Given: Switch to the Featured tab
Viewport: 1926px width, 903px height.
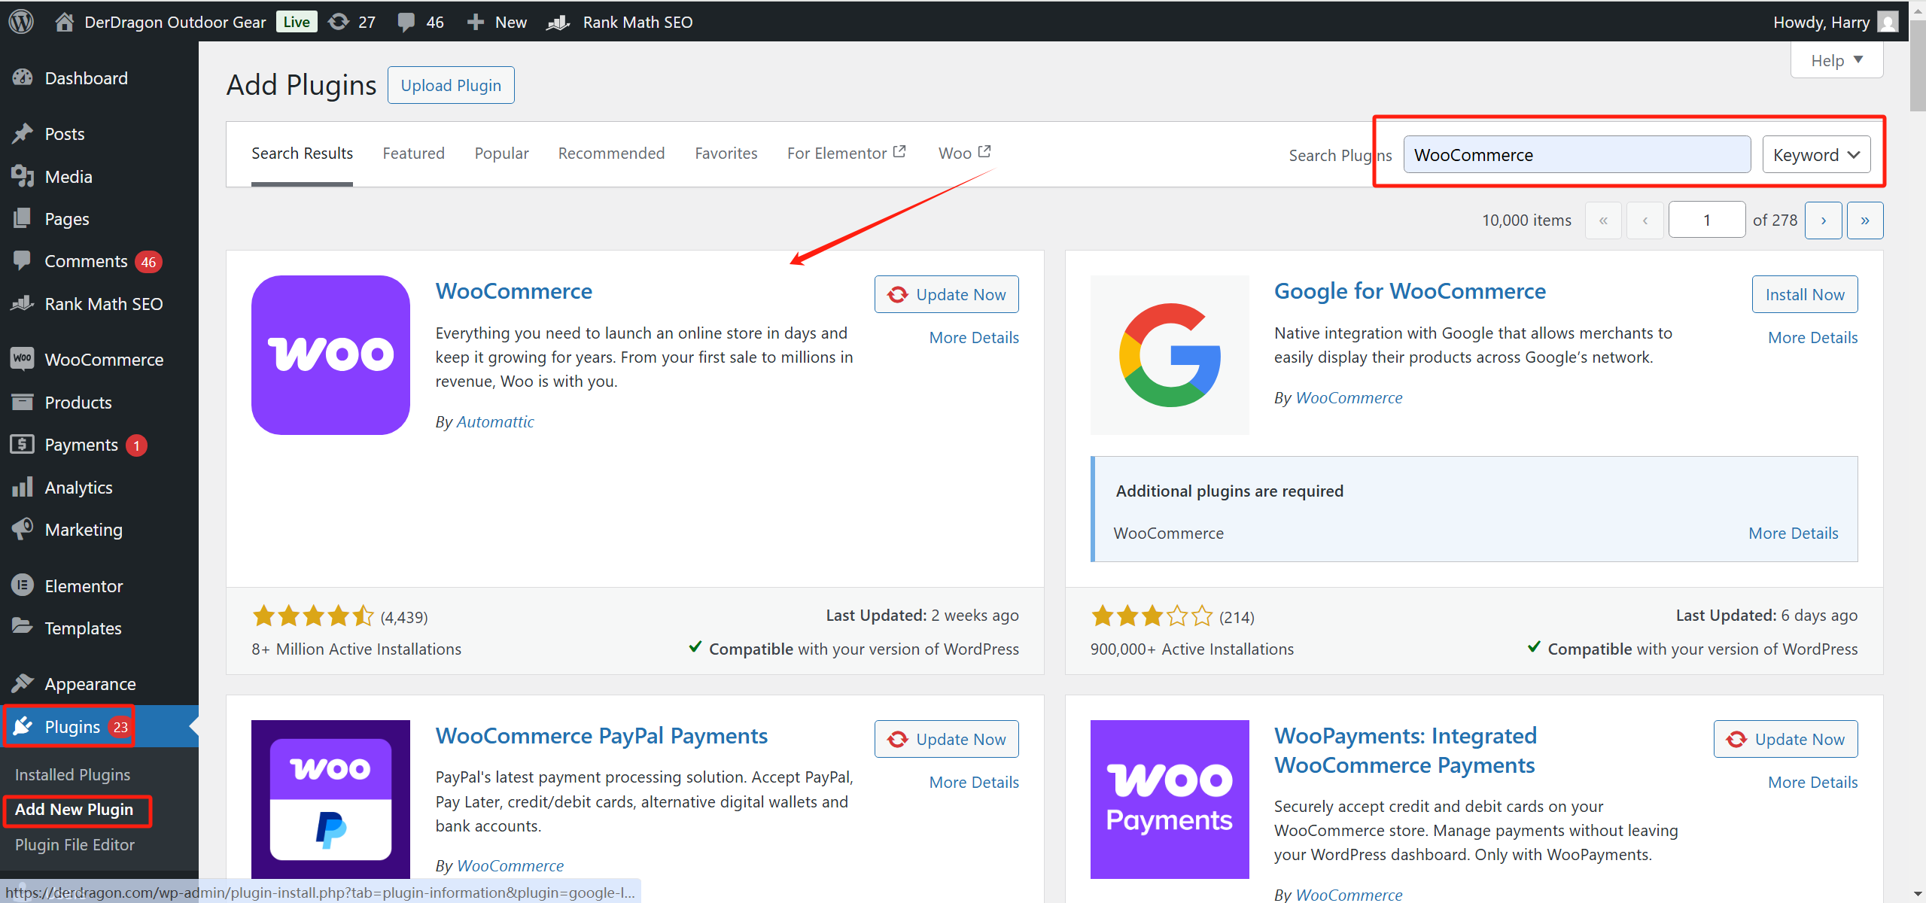Looking at the screenshot, I should (x=413, y=154).
